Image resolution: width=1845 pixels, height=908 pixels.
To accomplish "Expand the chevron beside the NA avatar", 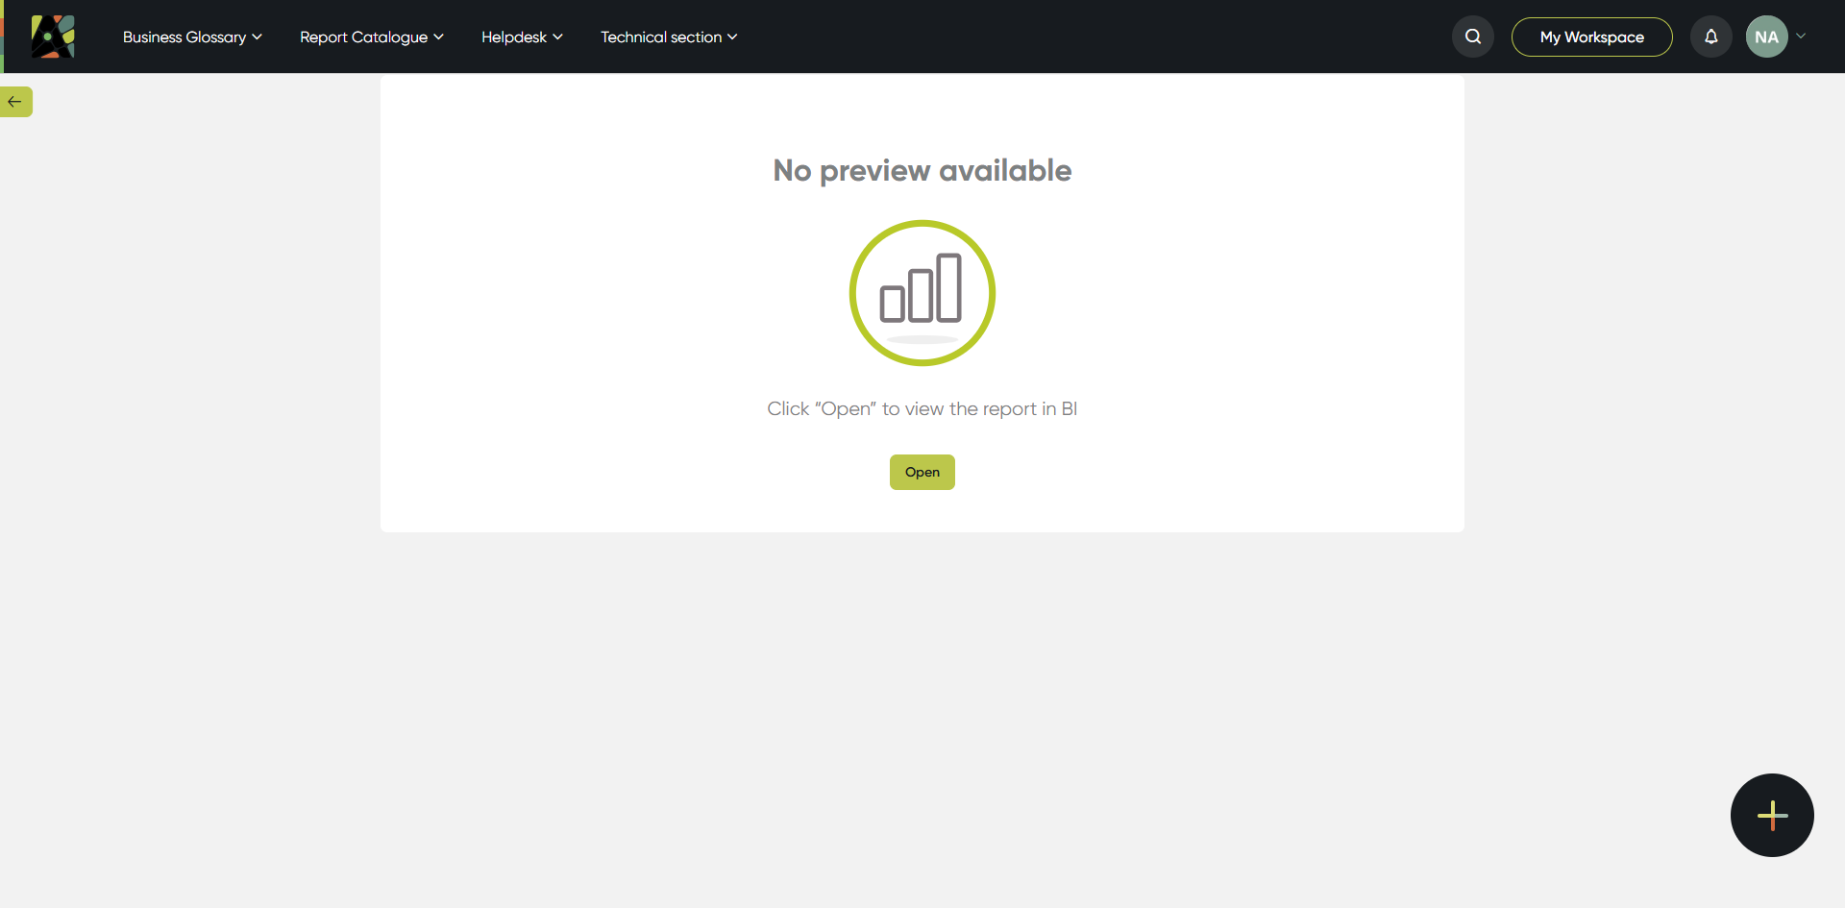I will coord(1801,37).
